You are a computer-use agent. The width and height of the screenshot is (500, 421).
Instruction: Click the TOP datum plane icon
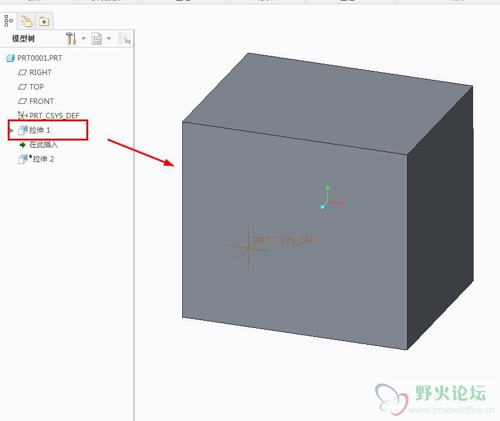point(22,87)
